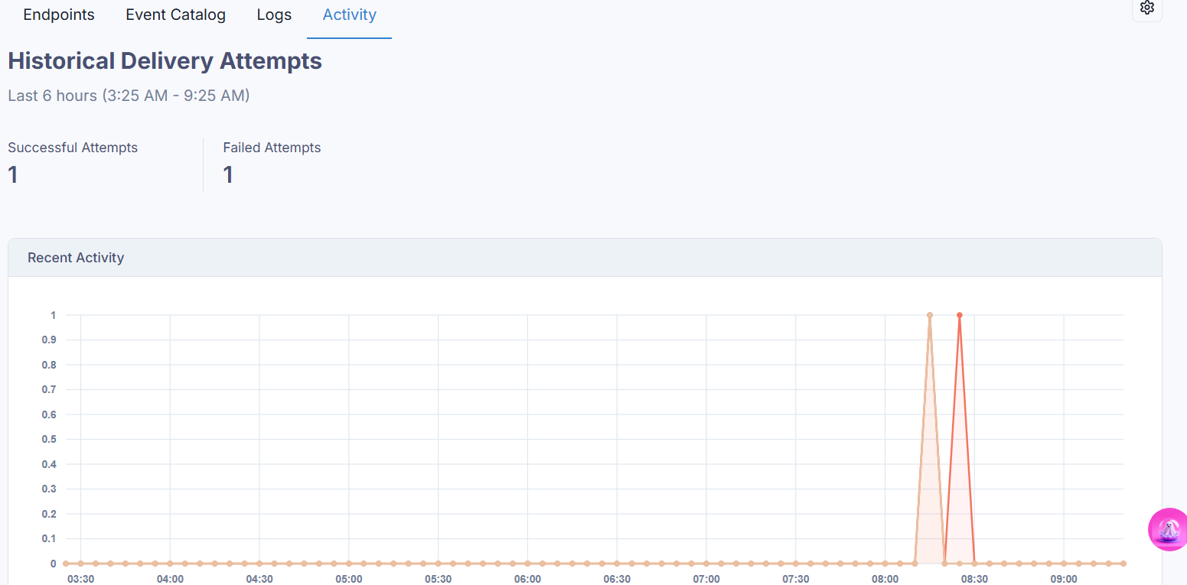Click the 06:30 x-axis label
Screen dimensions: 1187x585
coord(617,579)
